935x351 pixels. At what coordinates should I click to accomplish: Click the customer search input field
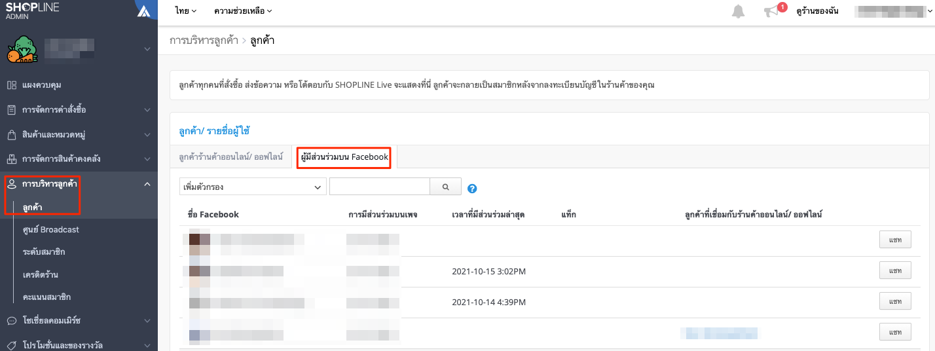(x=380, y=187)
